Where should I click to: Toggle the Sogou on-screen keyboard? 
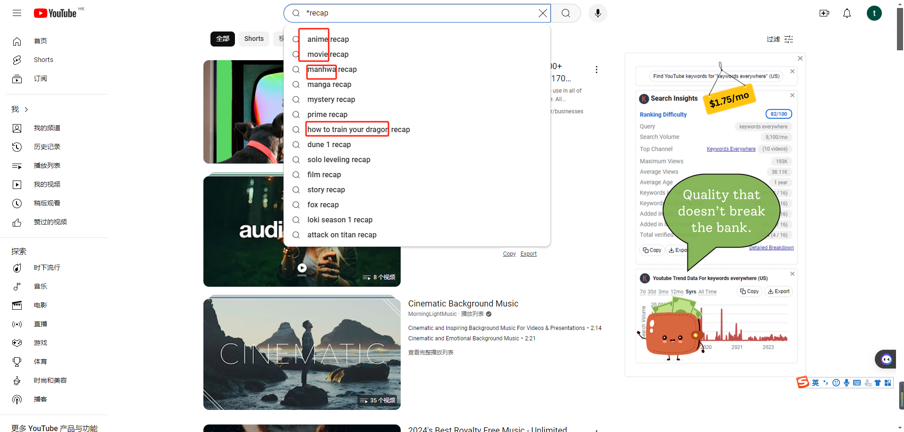[x=857, y=383]
